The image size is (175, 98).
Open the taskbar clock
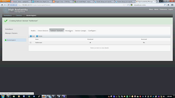pos(169,96)
